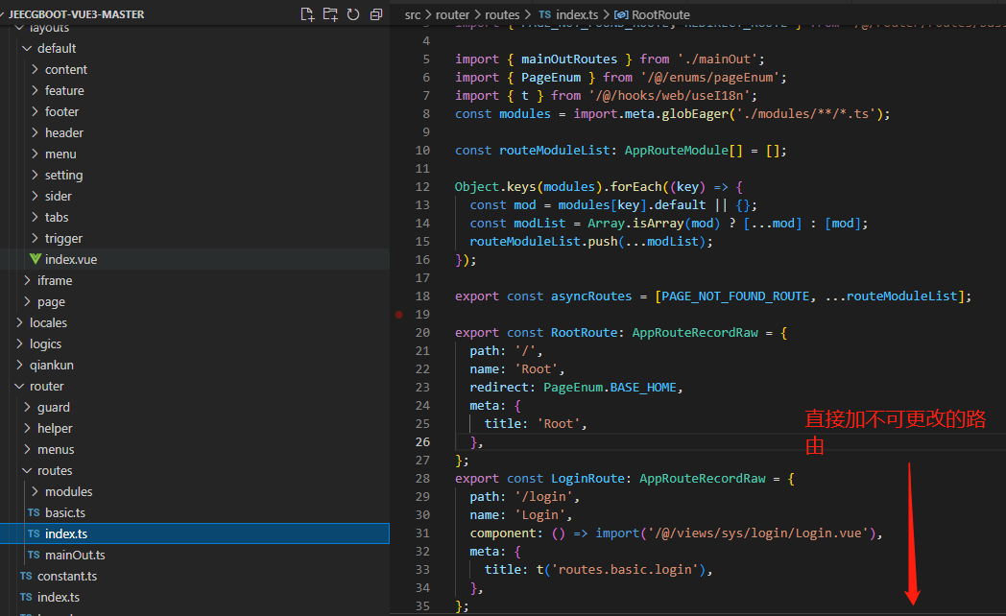Viewport: 1006px width, 616px height.
Task: Click the Login.vue import path on line 31
Action: point(758,533)
